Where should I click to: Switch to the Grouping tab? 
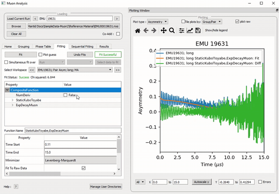pyautogui.click(x=23, y=46)
